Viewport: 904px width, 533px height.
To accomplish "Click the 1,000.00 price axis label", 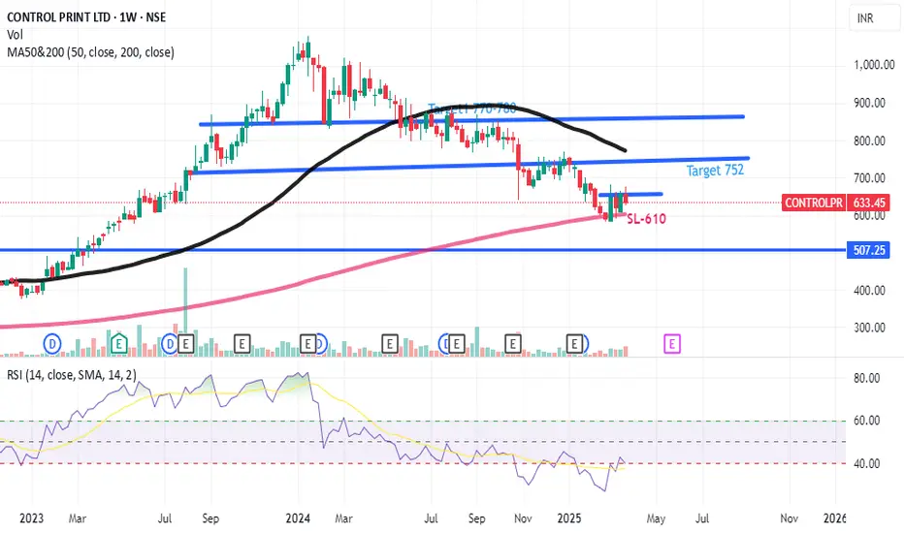I will tap(874, 65).
